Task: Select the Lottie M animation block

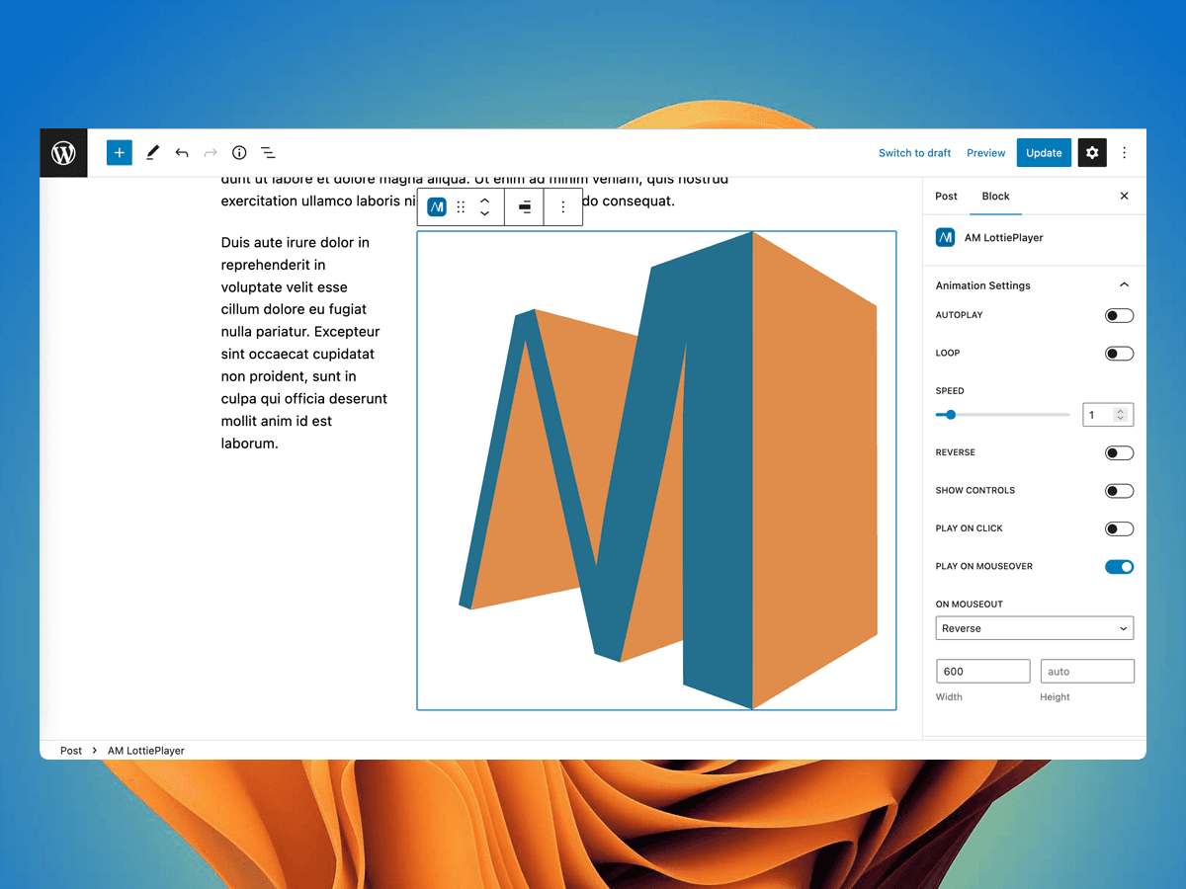Action: click(x=656, y=470)
